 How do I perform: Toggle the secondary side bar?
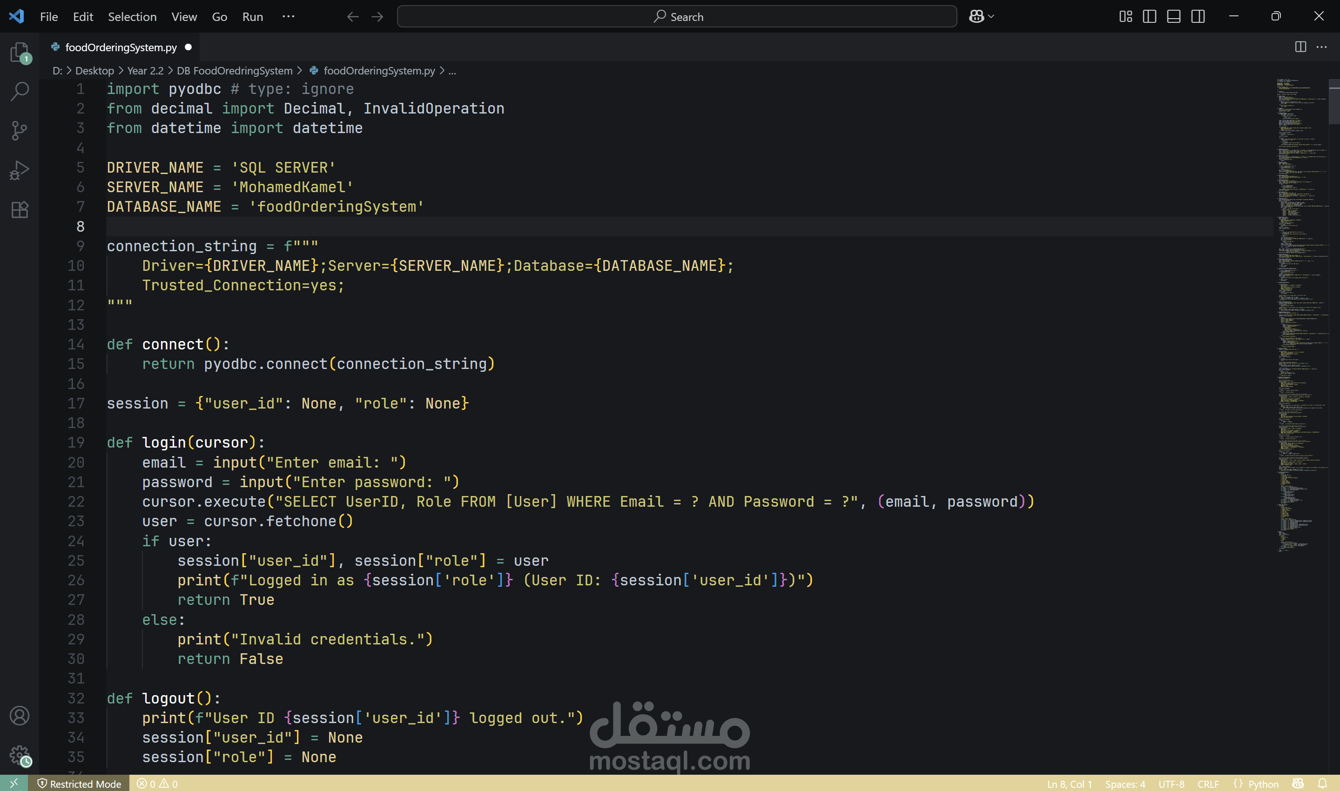tap(1198, 17)
